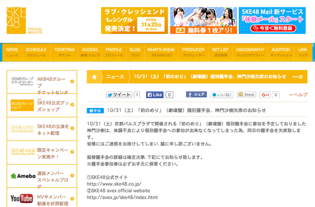The height and width of the screenshot is (207, 315).
Task: Click arrow bullet beside SKE48公式グッズショップ
Action: [72, 104]
